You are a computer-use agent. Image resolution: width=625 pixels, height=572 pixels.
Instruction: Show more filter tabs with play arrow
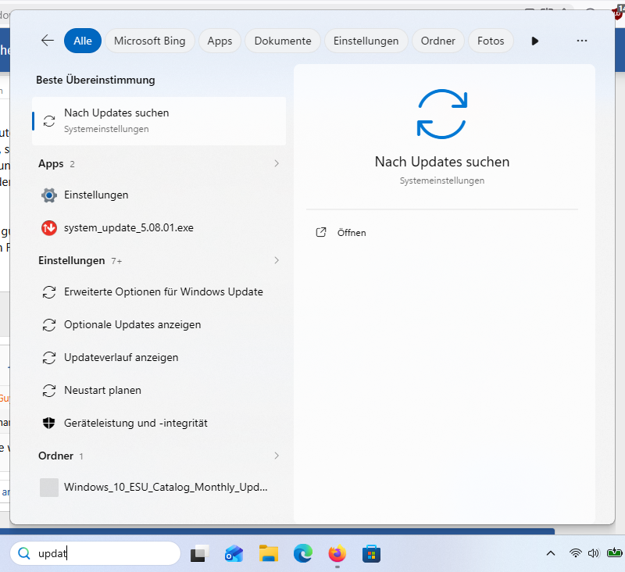pos(535,41)
